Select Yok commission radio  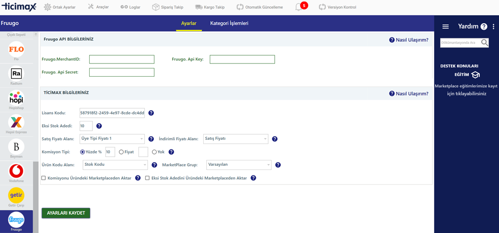[x=154, y=152]
